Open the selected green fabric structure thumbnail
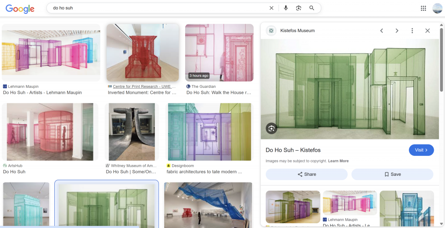 click(107, 205)
